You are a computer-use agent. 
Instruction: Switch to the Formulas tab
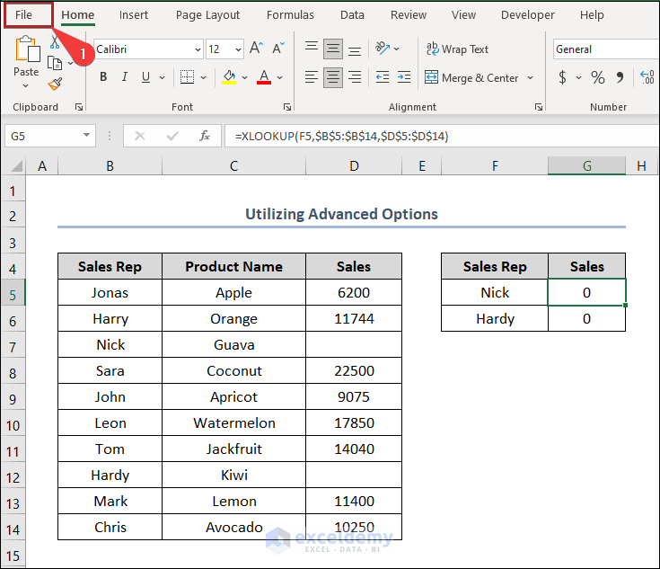pyautogui.click(x=290, y=15)
